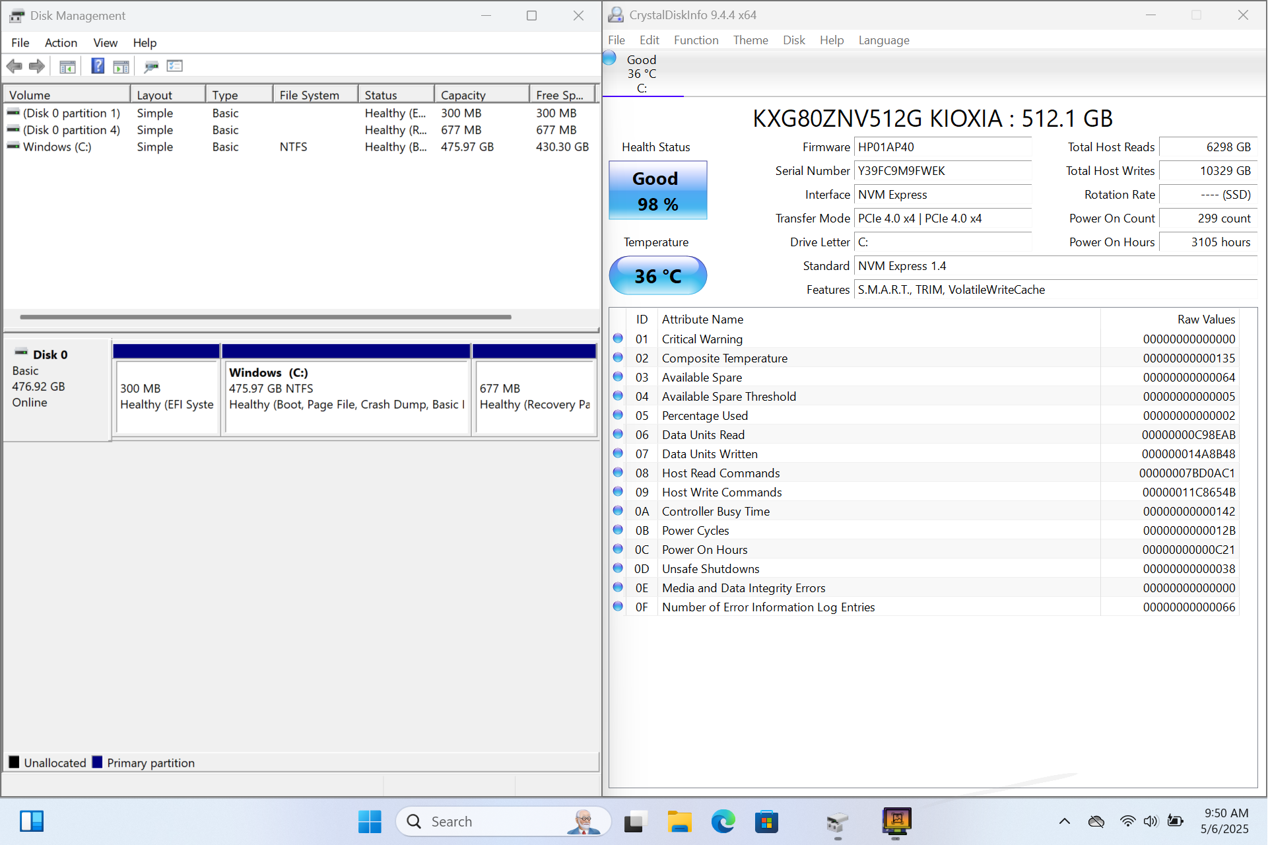Click the battery tray icon

point(1175,821)
